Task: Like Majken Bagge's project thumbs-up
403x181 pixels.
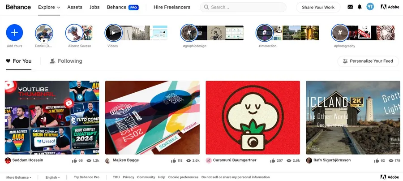Action: point(173,161)
